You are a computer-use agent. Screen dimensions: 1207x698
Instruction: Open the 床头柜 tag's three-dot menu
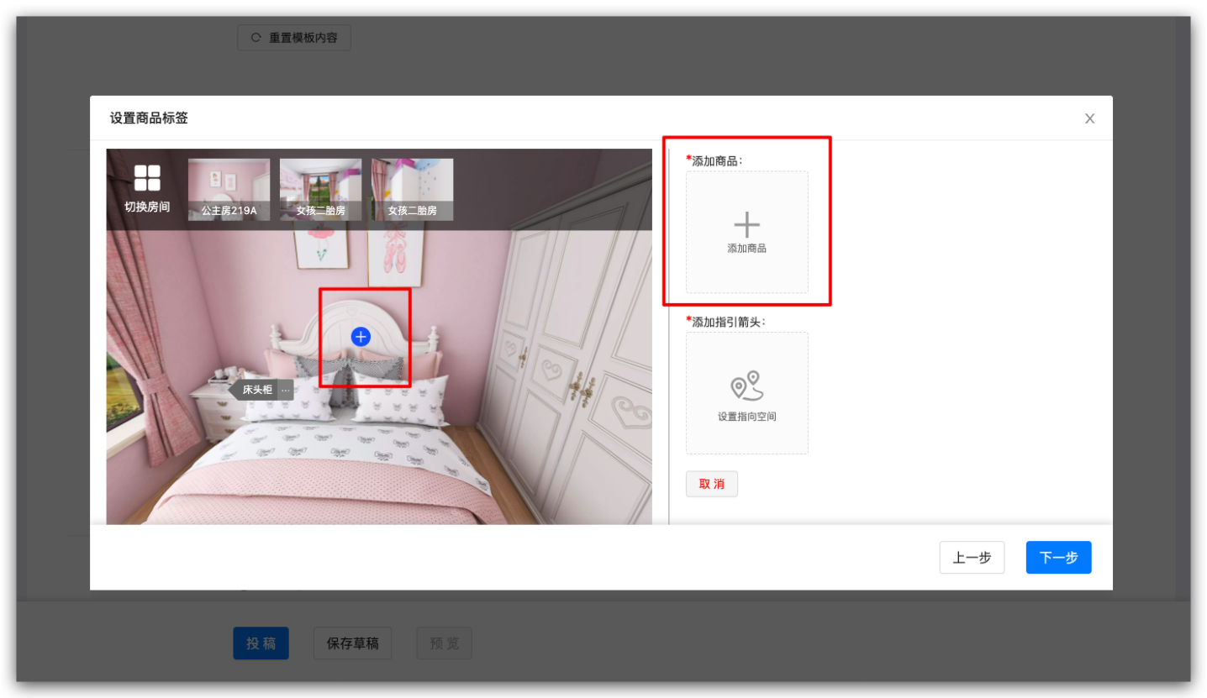click(286, 390)
